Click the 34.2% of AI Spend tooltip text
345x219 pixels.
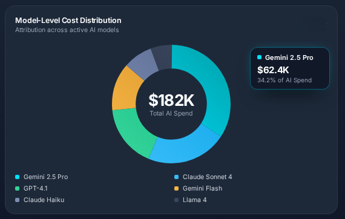click(x=284, y=80)
